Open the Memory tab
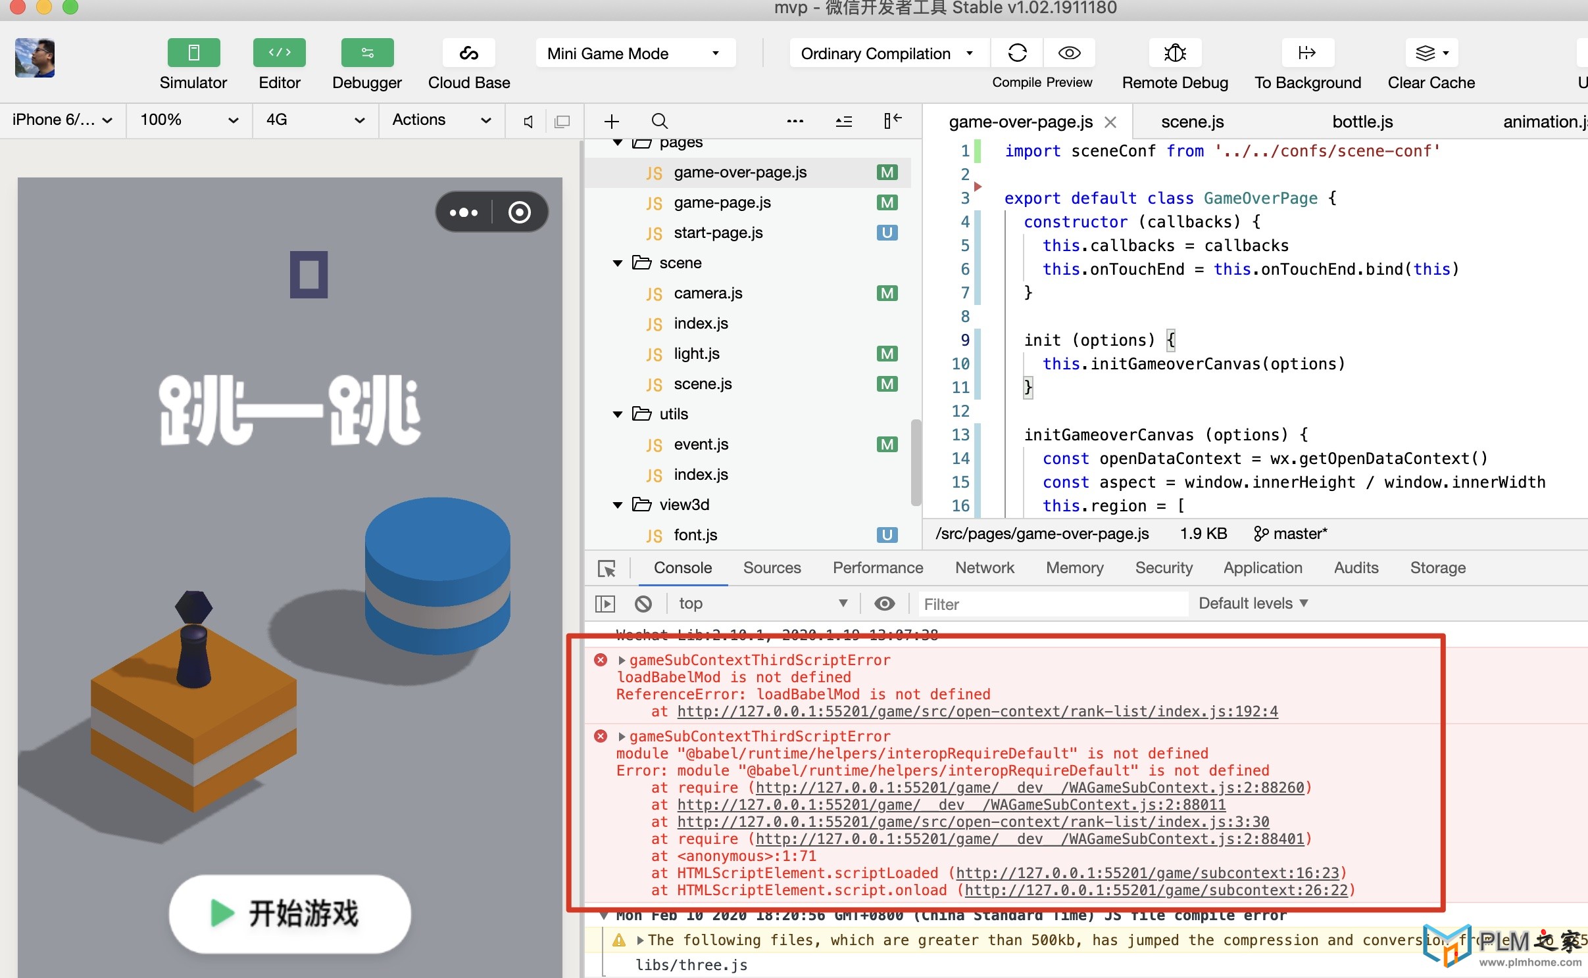This screenshot has width=1588, height=978. 1074,568
